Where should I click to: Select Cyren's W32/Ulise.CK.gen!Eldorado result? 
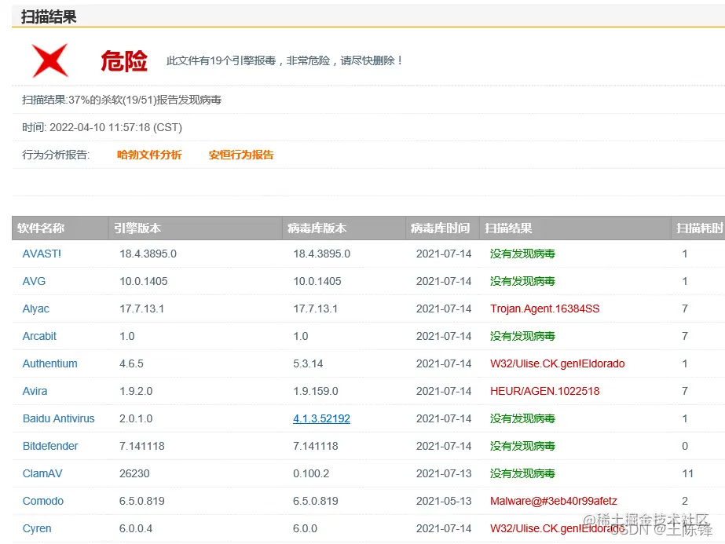point(557,529)
